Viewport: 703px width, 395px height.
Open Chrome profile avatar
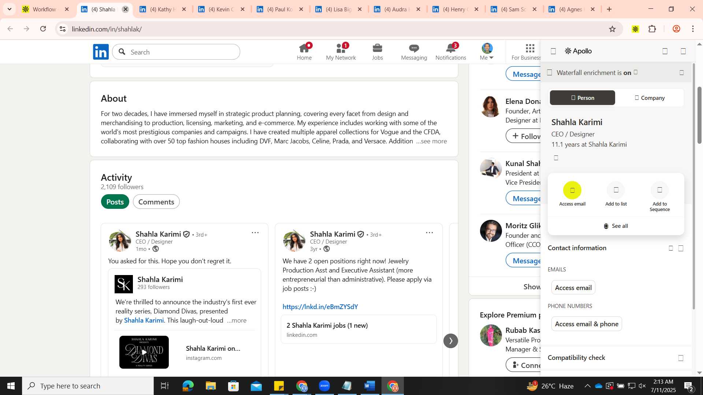676,29
